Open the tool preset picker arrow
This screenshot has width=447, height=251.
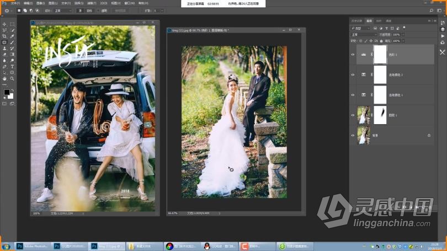tap(12, 11)
